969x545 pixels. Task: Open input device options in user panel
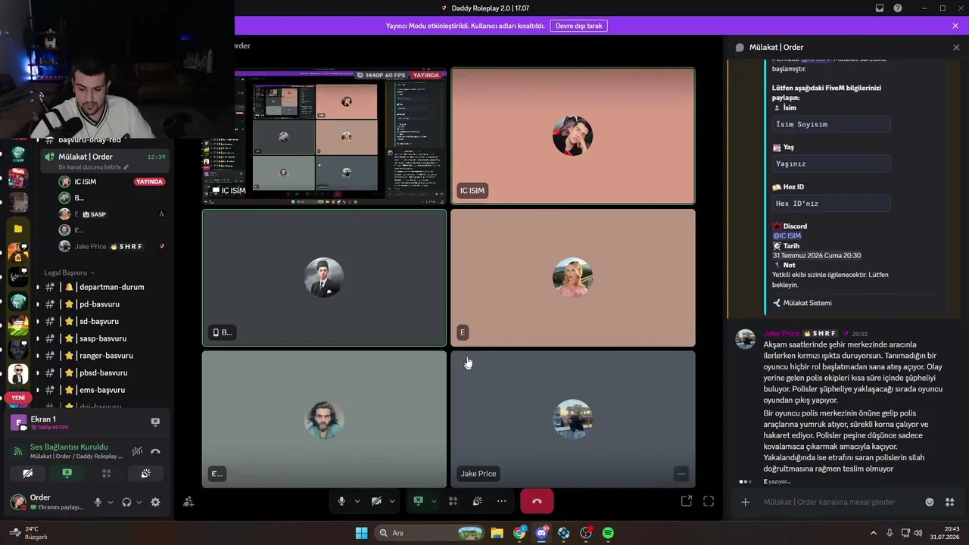pos(111,502)
